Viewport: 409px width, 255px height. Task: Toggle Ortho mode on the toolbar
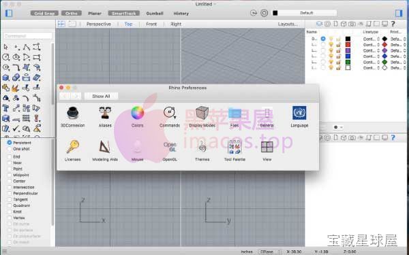pos(72,14)
